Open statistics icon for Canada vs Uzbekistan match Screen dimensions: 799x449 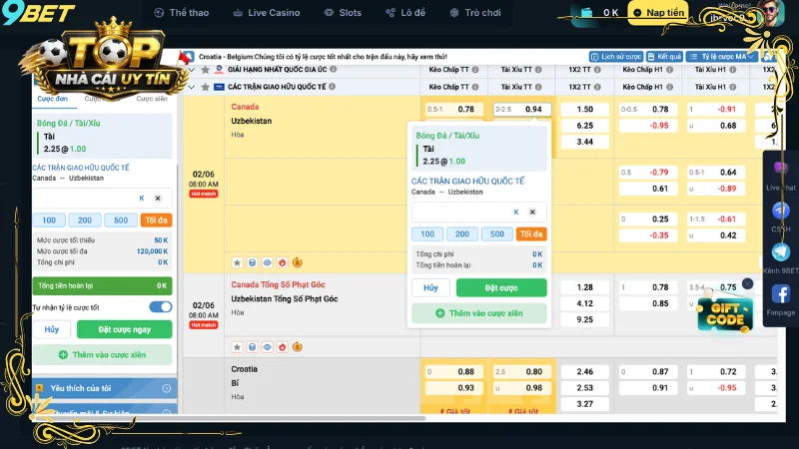pos(252,262)
